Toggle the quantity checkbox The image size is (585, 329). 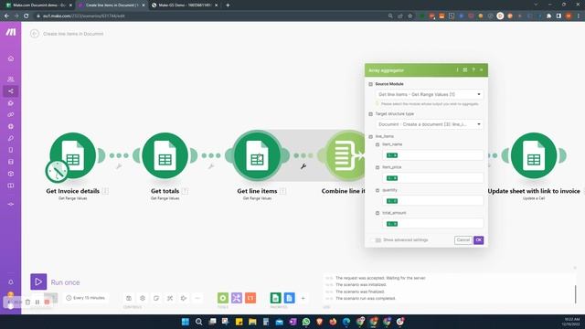coord(378,190)
